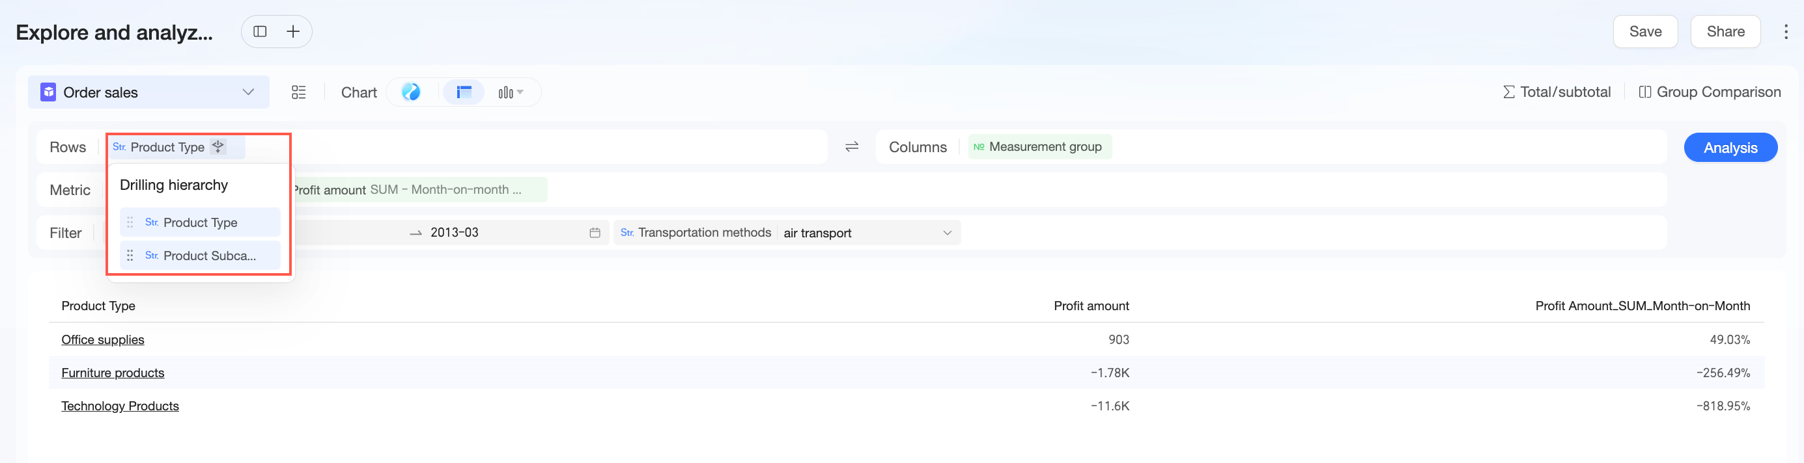
Task: Open the air transport filter dropdown
Action: (x=867, y=233)
